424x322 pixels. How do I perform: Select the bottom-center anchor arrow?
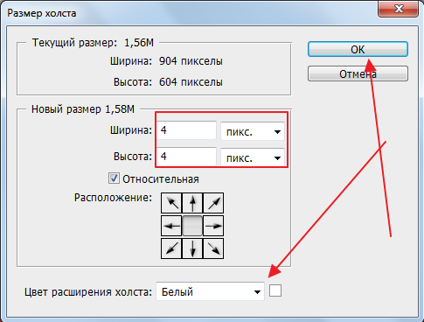pos(192,248)
